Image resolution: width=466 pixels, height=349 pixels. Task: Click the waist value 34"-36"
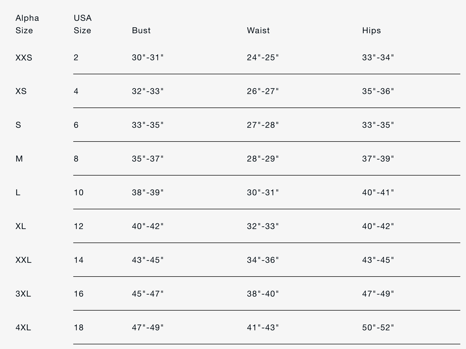coord(263,260)
